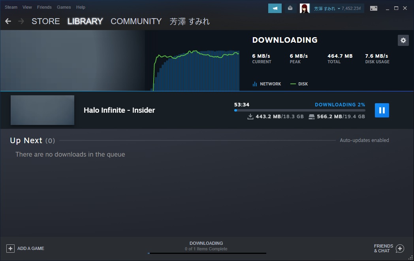414x261 pixels.
Task: Open the Games menu
Action: coord(64,7)
